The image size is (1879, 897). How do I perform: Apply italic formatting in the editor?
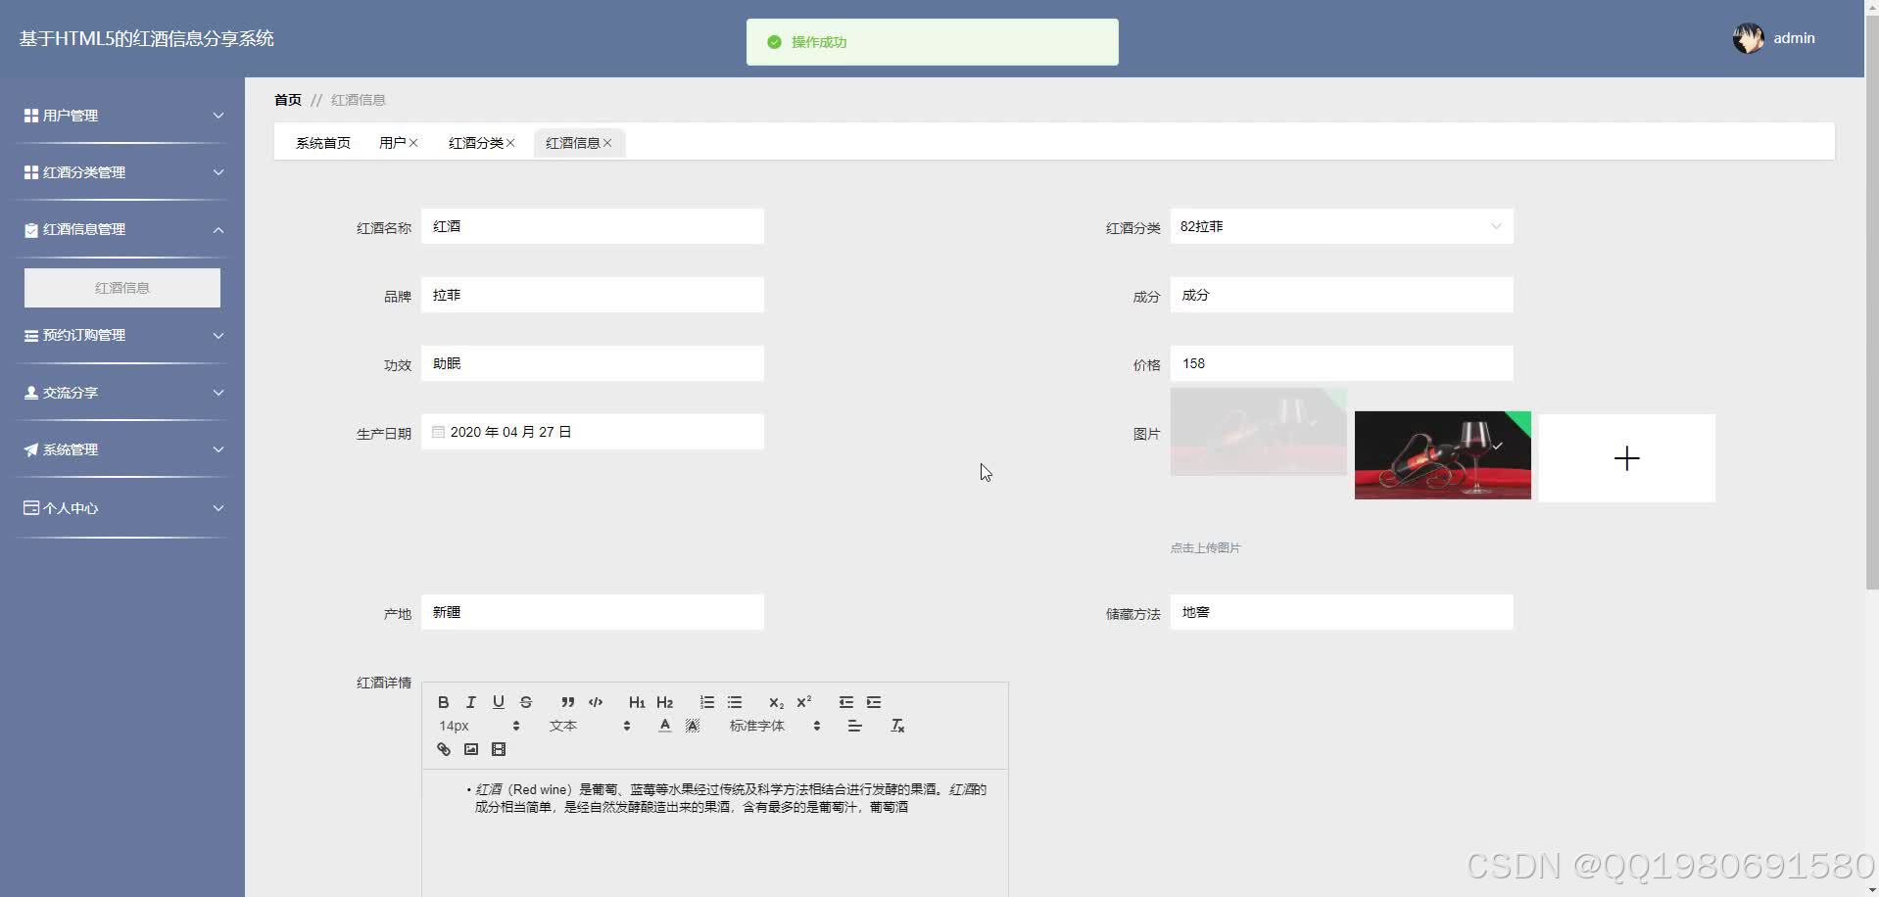(470, 701)
